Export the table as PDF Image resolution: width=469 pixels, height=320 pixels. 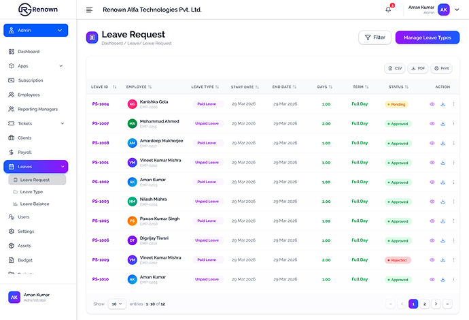click(418, 68)
